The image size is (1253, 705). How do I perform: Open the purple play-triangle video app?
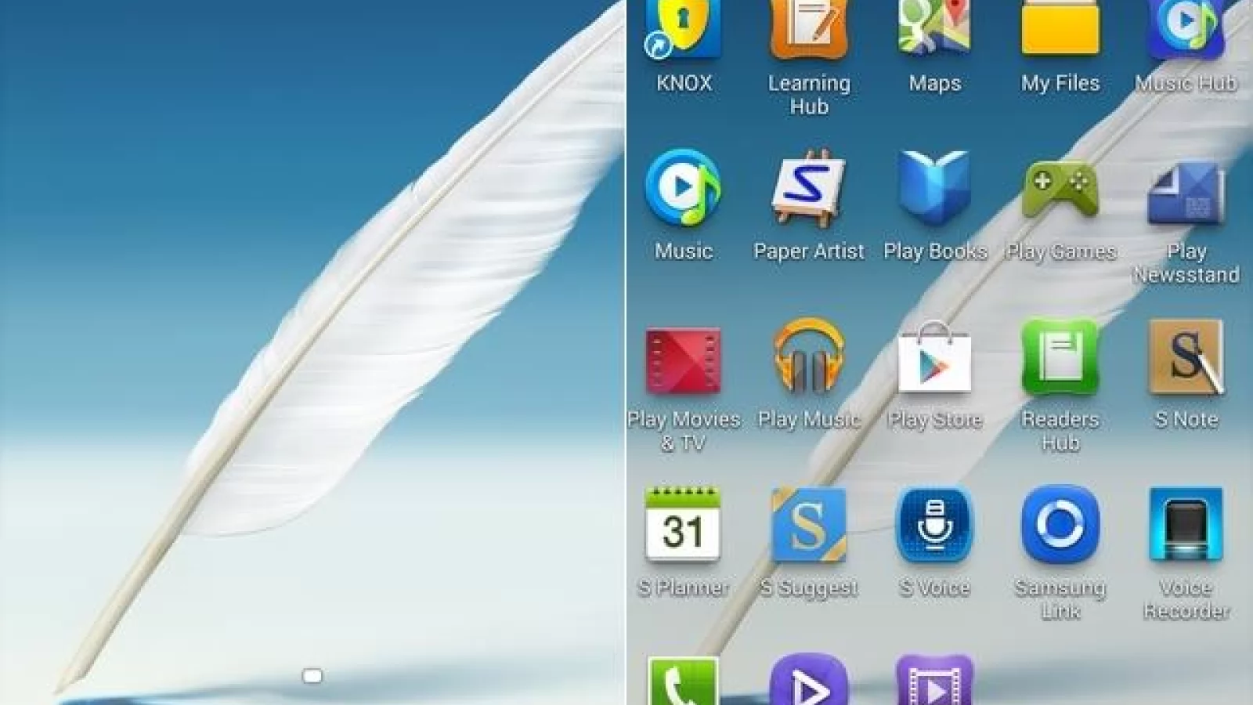(x=809, y=680)
